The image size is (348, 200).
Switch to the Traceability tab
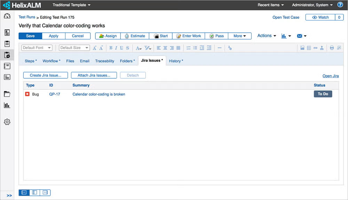(104, 61)
